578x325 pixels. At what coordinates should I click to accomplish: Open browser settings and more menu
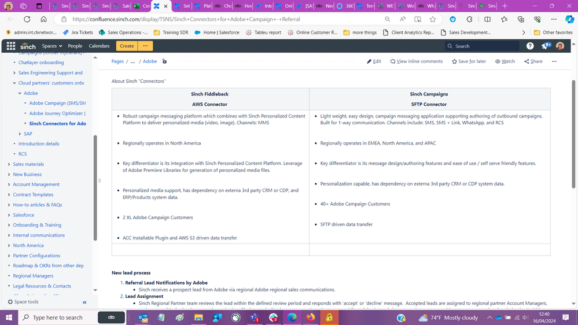click(554, 19)
